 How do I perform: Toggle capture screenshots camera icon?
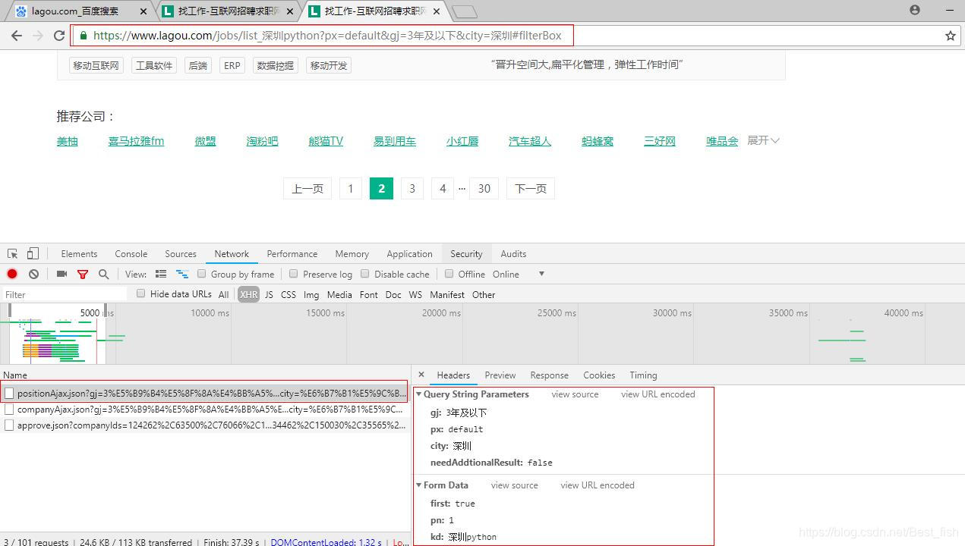click(x=62, y=274)
